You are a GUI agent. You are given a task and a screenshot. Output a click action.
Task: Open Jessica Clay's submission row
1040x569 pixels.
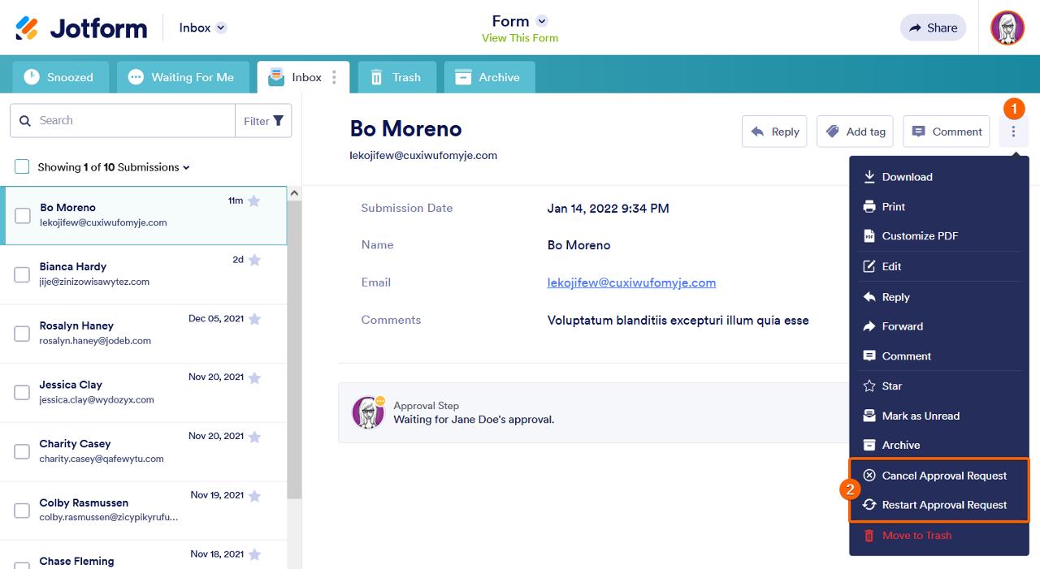pyautogui.click(x=144, y=393)
